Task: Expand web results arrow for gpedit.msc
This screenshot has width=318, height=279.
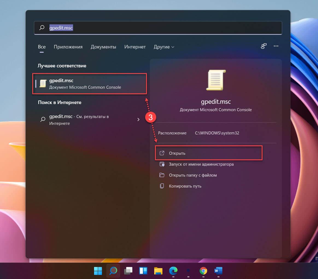Action: [x=138, y=120]
